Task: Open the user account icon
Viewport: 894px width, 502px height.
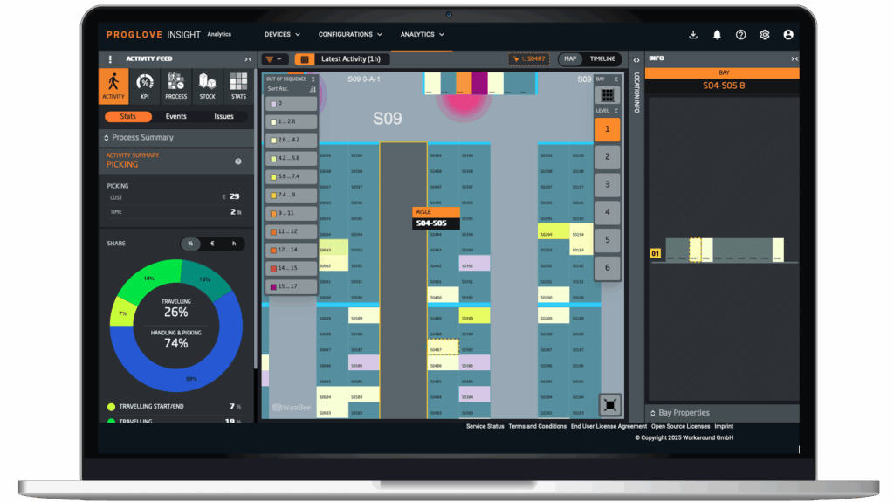Action: (788, 35)
